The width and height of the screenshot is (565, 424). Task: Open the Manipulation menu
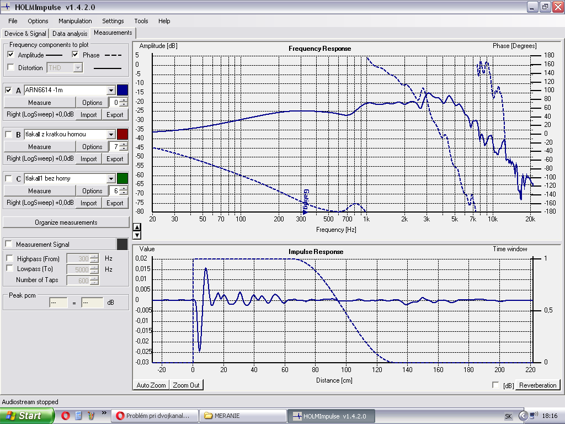[x=75, y=21]
